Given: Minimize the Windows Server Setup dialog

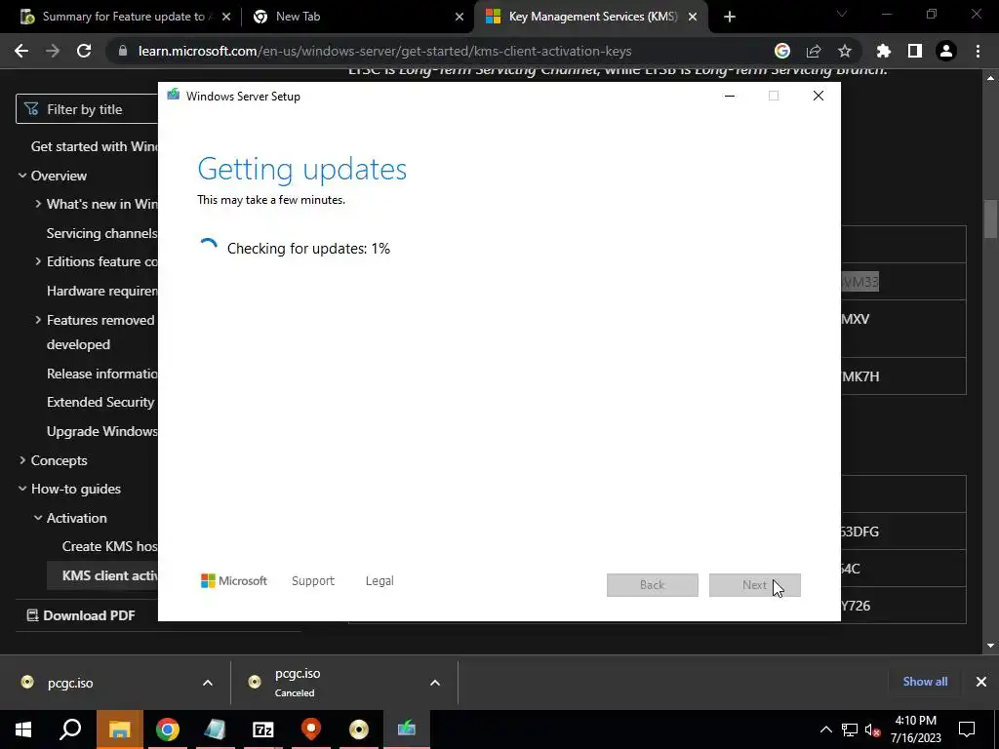Looking at the screenshot, I should (730, 97).
